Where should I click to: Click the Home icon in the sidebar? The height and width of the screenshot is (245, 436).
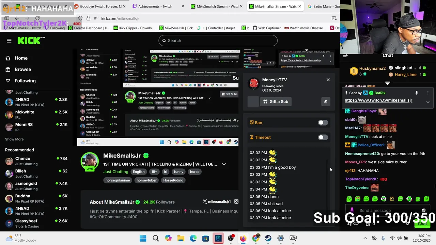[x=8, y=58]
